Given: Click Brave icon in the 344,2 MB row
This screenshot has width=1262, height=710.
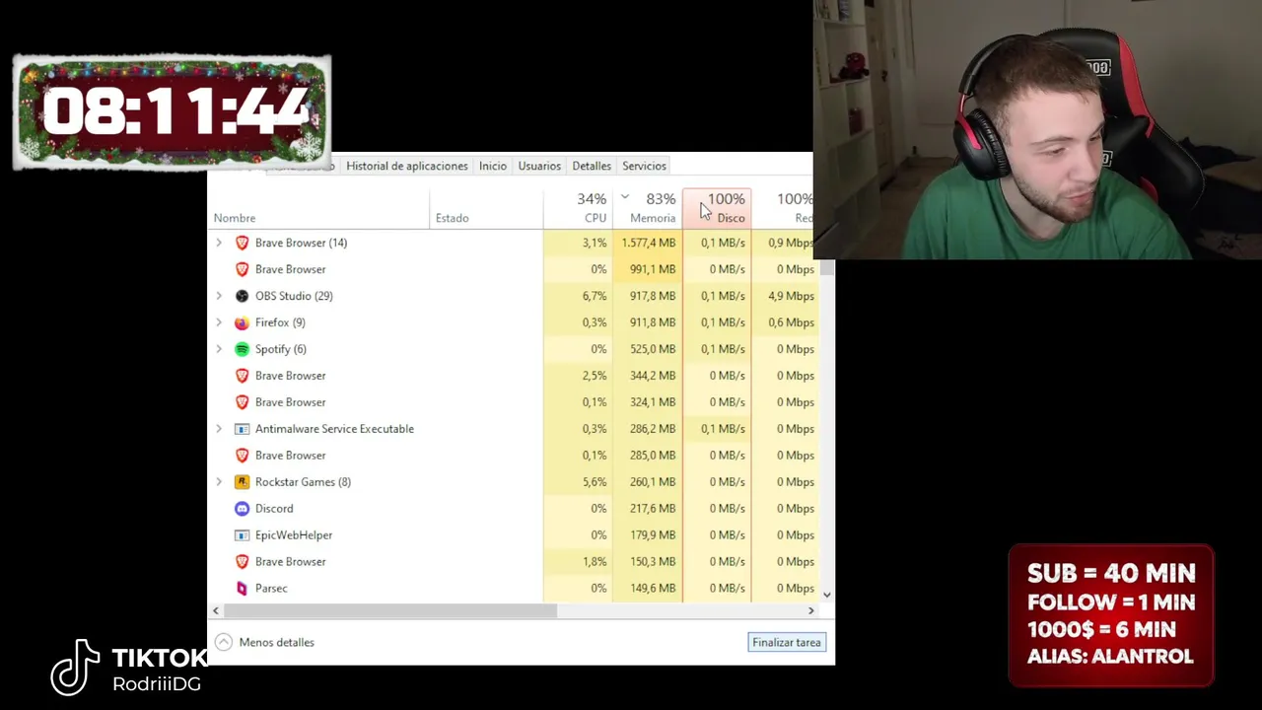Looking at the screenshot, I should (x=242, y=376).
